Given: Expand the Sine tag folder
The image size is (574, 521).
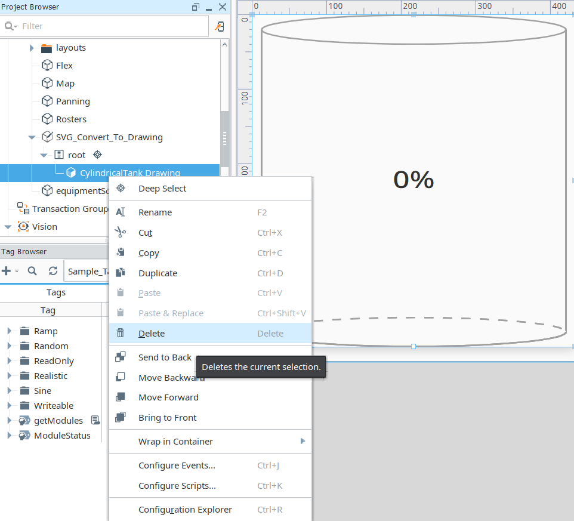Looking at the screenshot, I should [x=8, y=390].
